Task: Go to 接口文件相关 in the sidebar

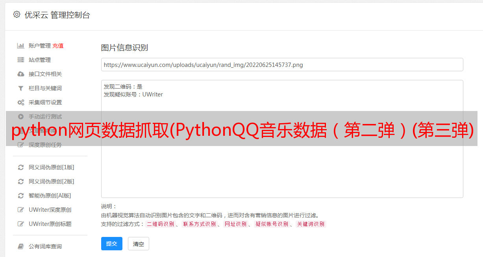Action: click(x=46, y=74)
